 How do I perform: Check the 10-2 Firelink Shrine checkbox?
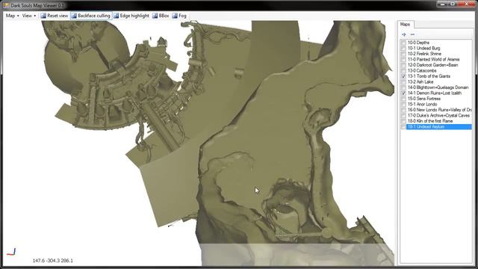pos(403,54)
